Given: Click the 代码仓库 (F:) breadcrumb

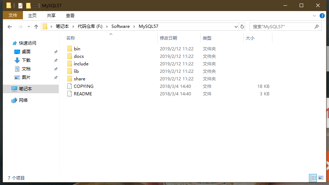Looking at the screenshot, I should pyautogui.click(x=90, y=26).
